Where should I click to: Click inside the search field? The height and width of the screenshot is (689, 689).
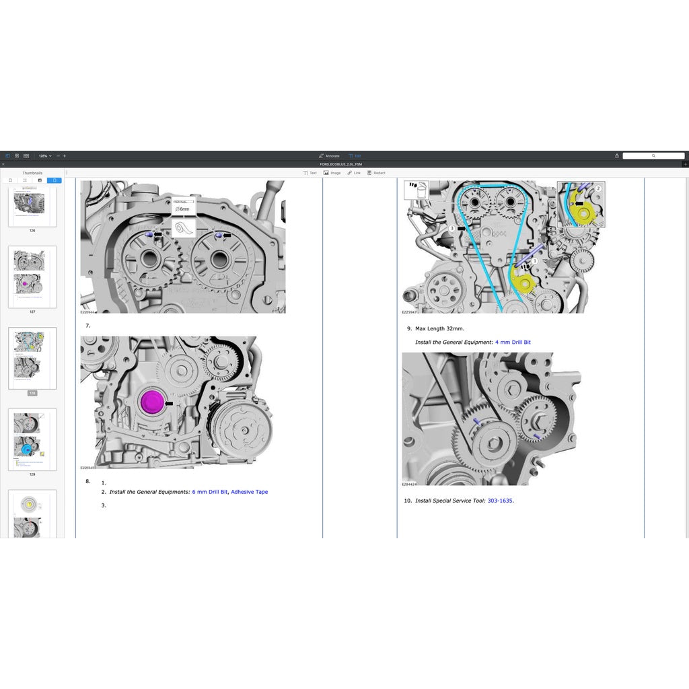pos(653,155)
